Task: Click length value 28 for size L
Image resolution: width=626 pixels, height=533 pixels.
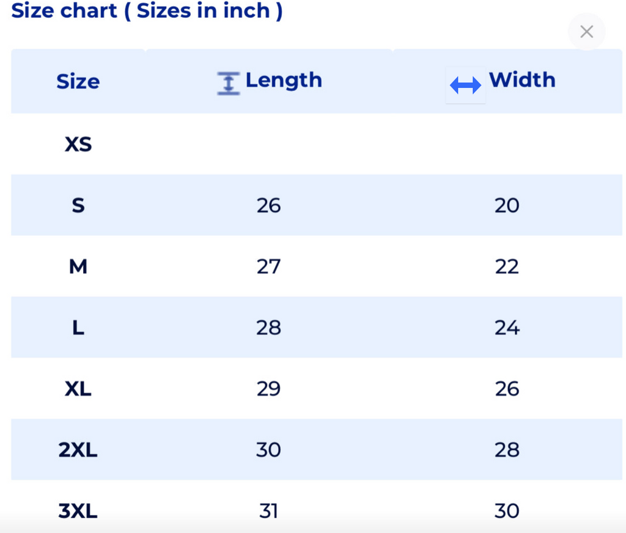Action: 268,328
